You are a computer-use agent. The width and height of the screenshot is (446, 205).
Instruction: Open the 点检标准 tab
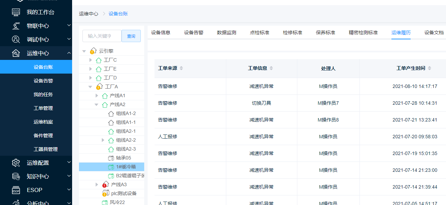coord(260,33)
